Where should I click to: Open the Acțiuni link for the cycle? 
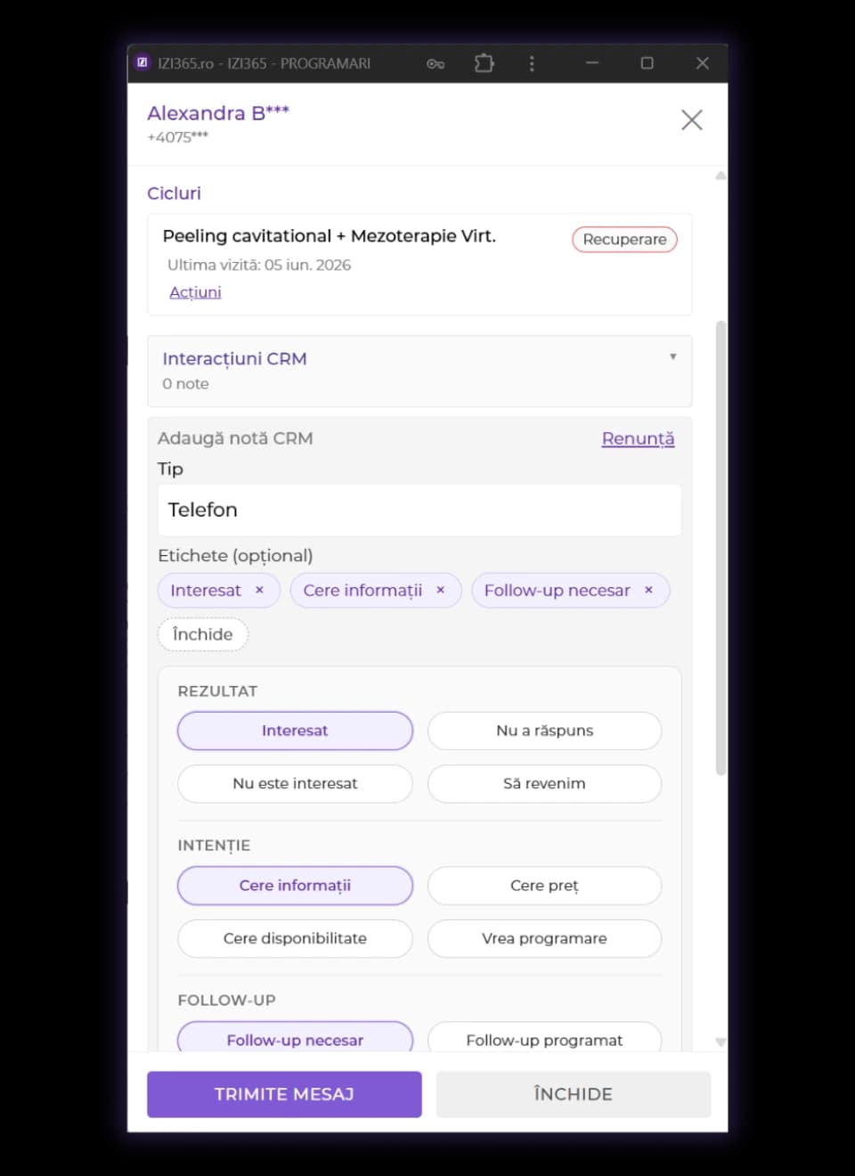tap(195, 292)
